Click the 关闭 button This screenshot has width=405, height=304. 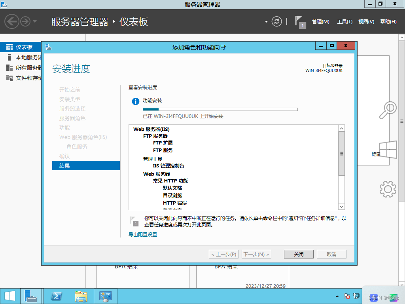click(299, 254)
